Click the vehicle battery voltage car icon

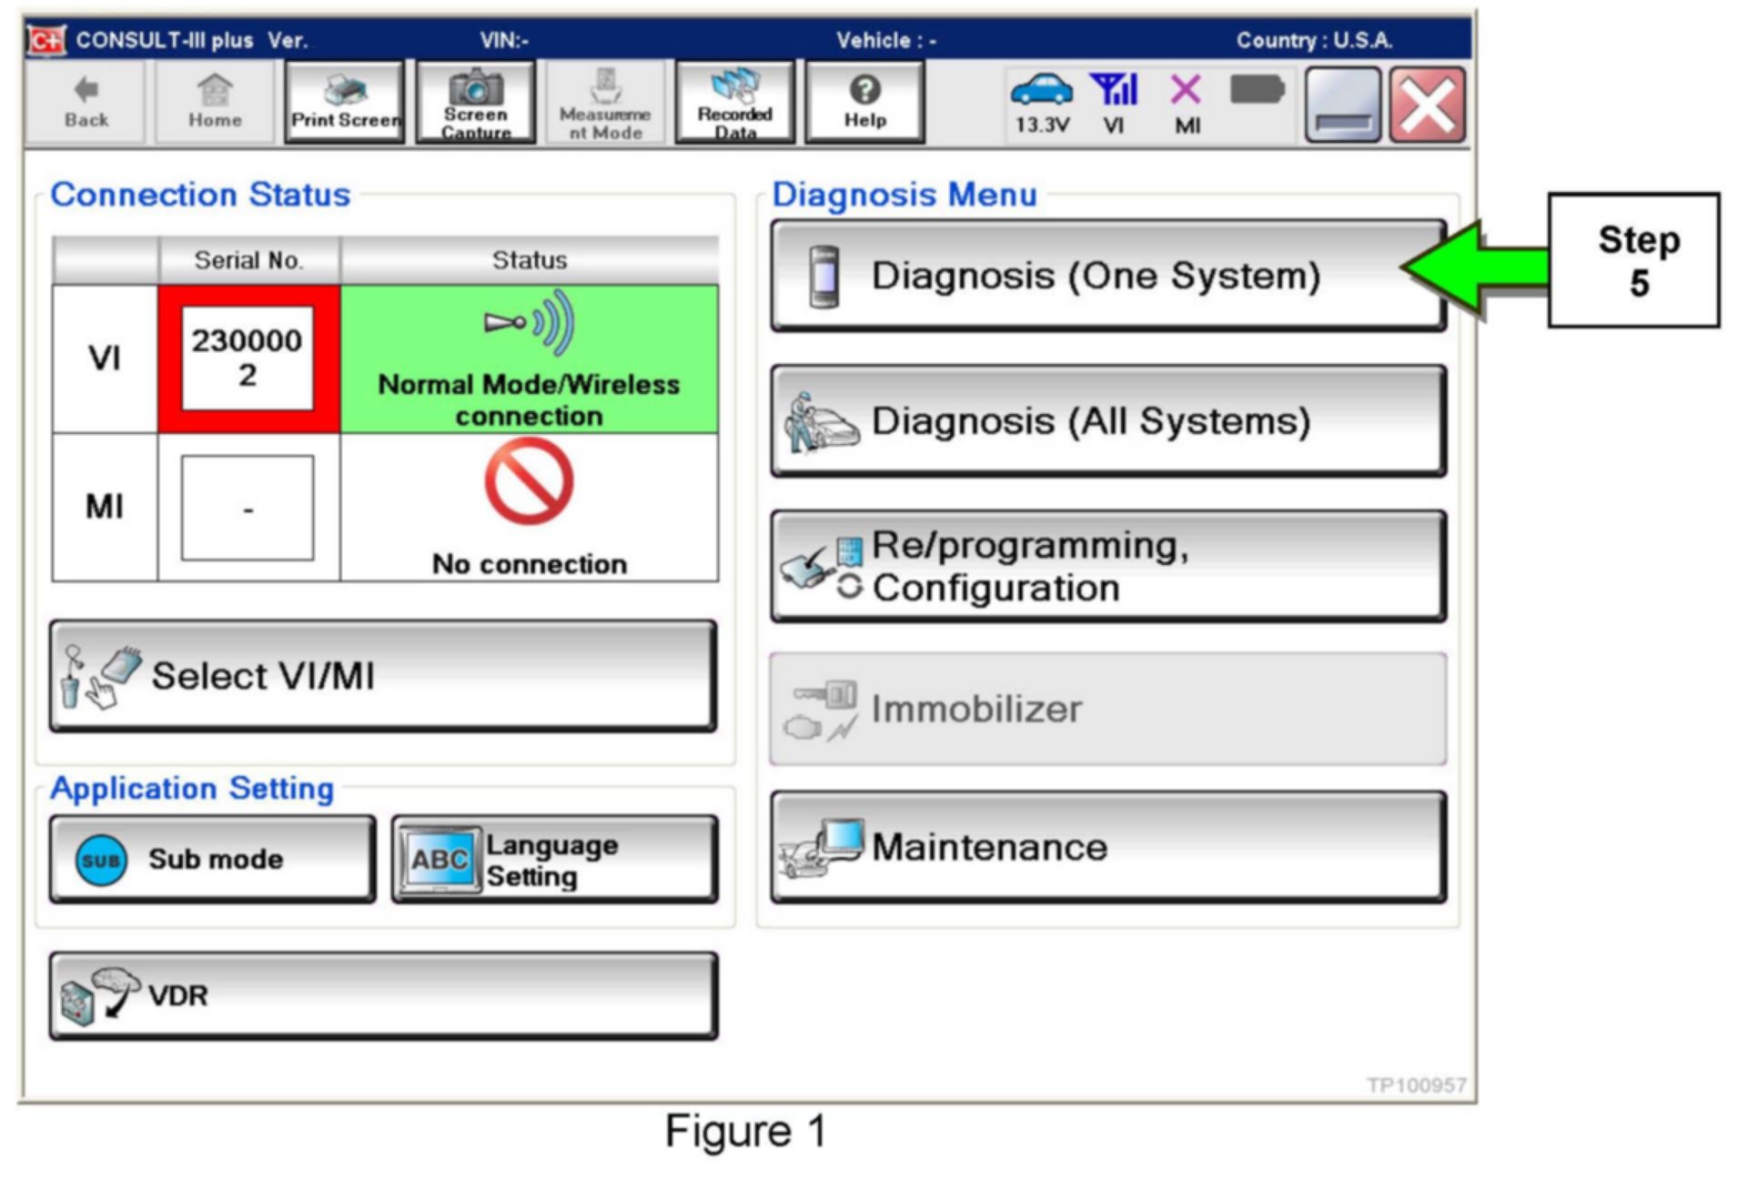[1041, 91]
